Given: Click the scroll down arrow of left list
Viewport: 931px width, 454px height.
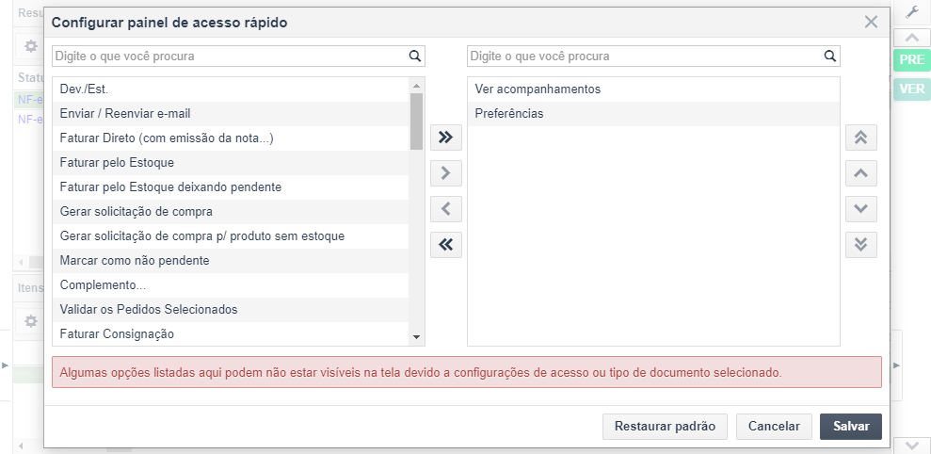Looking at the screenshot, I should 416,337.
